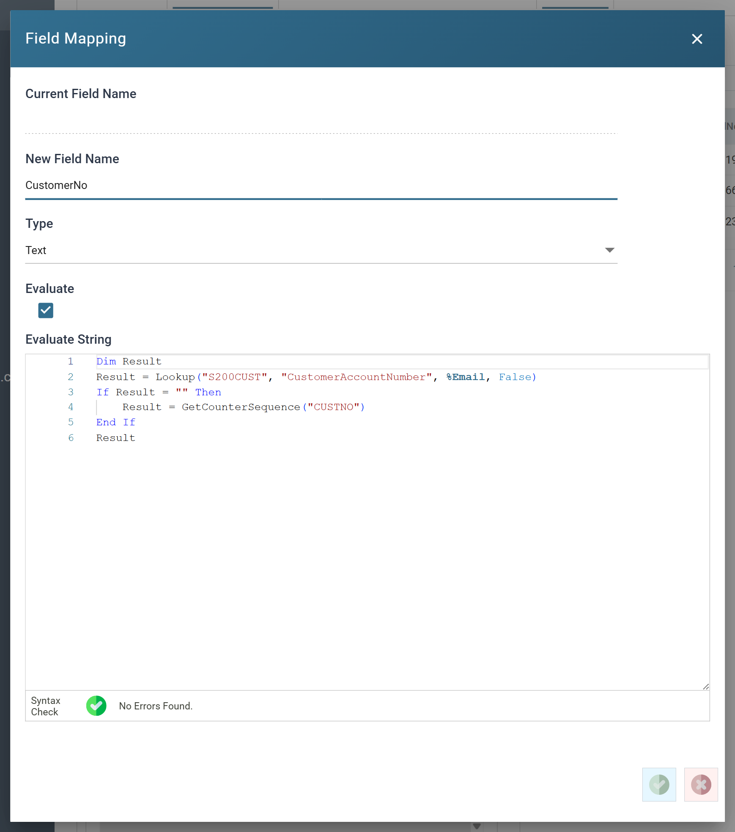Click code line 1 'Dim Result'

(x=129, y=361)
